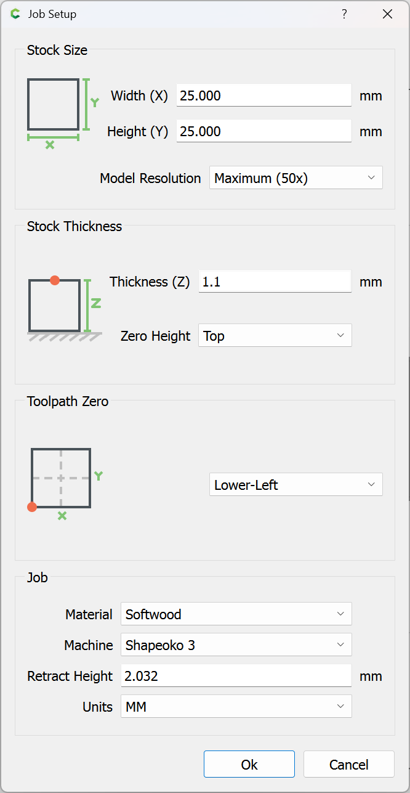
Task: Click the Width (X) input field
Action: (x=263, y=96)
